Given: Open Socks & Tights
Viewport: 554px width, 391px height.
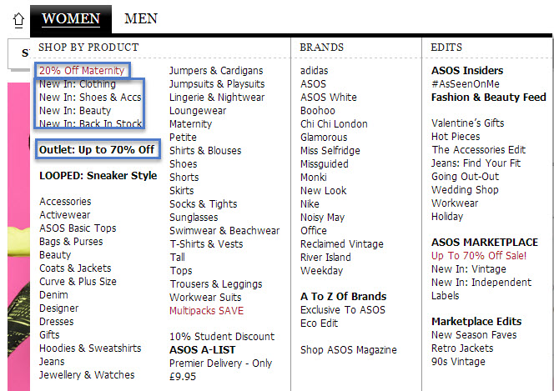Looking at the screenshot, I should pos(203,204).
